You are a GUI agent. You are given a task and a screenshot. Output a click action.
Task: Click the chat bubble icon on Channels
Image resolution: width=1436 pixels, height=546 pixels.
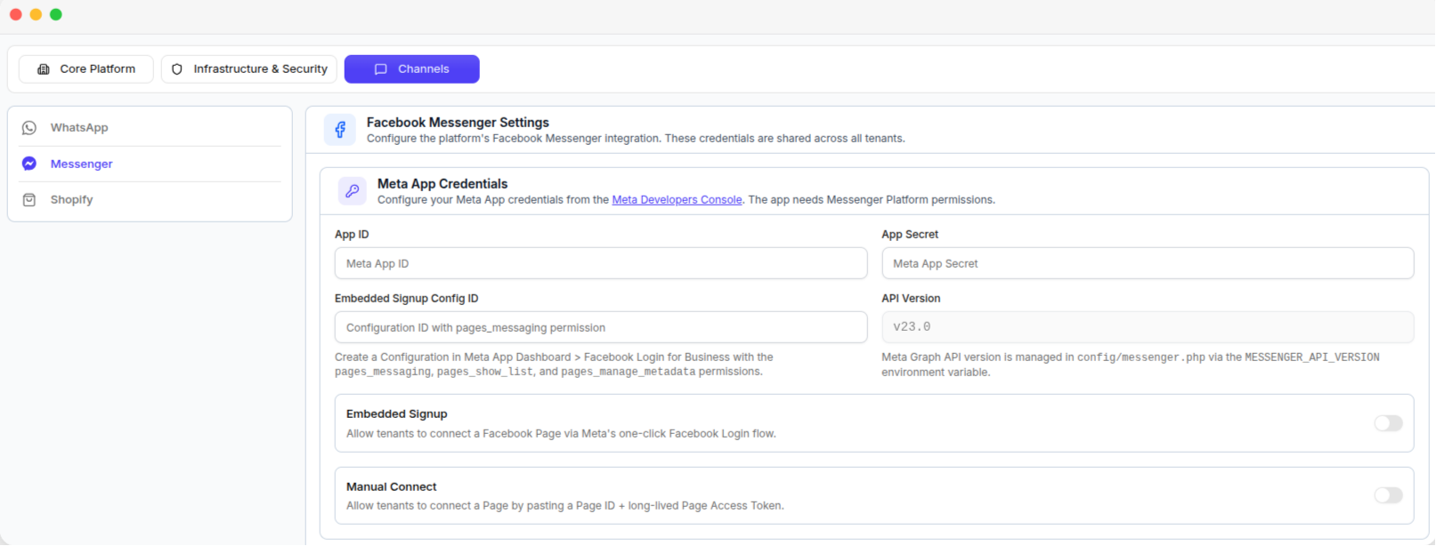click(x=381, y=69)
